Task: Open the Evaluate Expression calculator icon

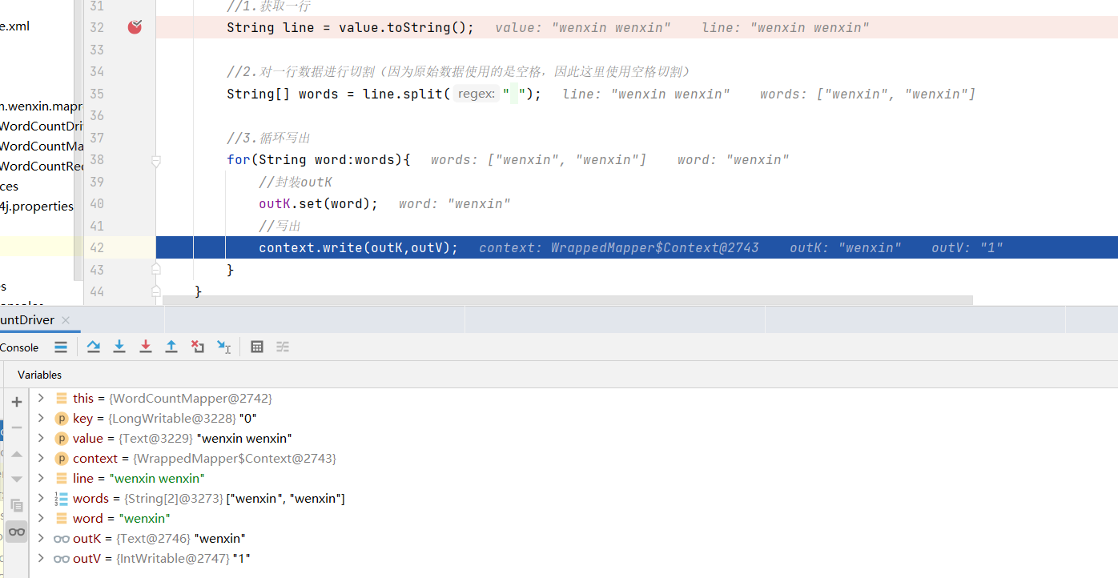Action: point(257,347)
